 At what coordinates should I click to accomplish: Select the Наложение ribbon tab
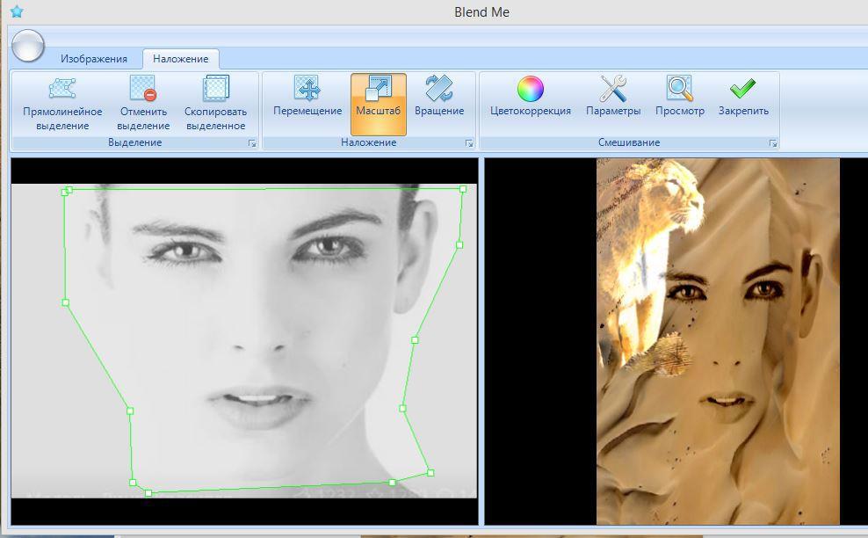coord(180,59)
